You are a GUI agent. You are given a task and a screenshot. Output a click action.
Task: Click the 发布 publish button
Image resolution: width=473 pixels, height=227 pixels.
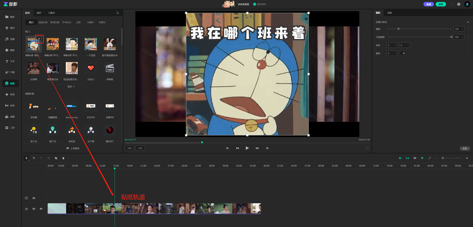point(441,4)
